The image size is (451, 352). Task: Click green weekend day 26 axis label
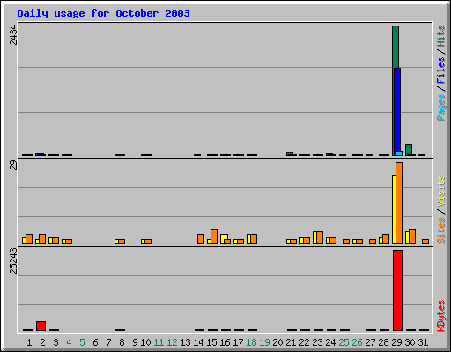point(357,342)
